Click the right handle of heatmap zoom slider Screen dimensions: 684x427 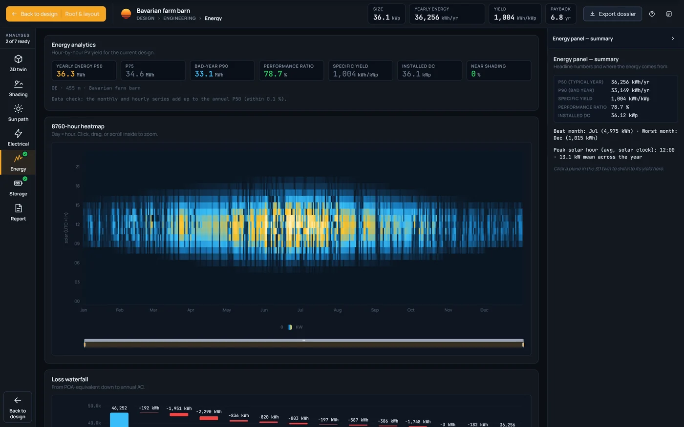point(523,345)
